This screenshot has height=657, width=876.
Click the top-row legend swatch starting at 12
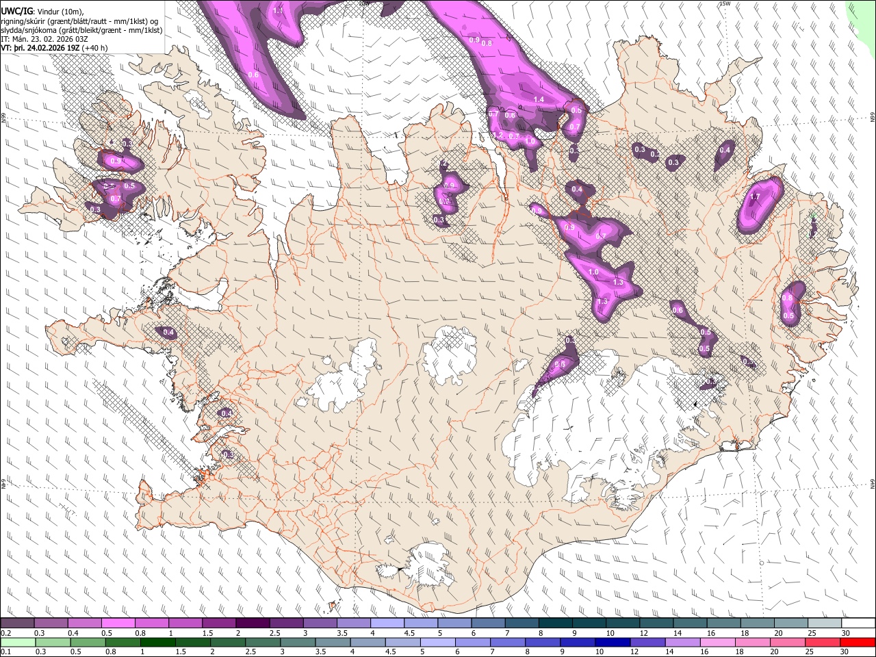[x=656, y=623]
